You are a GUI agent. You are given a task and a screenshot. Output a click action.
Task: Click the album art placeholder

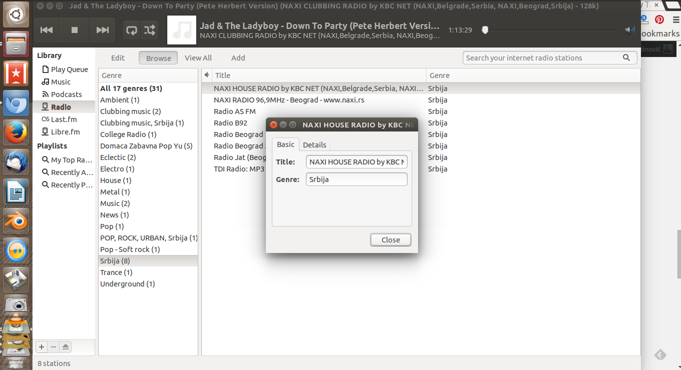click(181, 30)
